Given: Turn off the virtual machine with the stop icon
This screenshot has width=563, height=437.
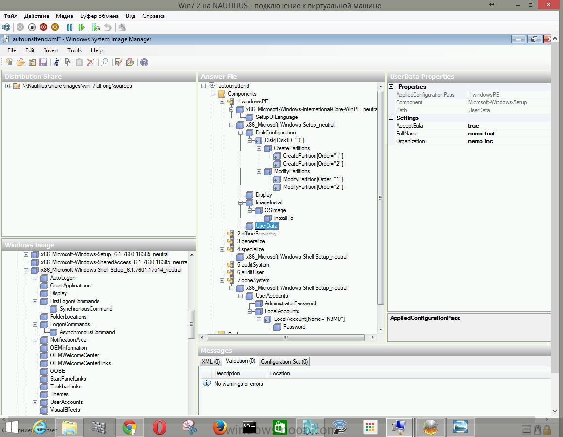Looking at the screenshot, I should [32, 27].
